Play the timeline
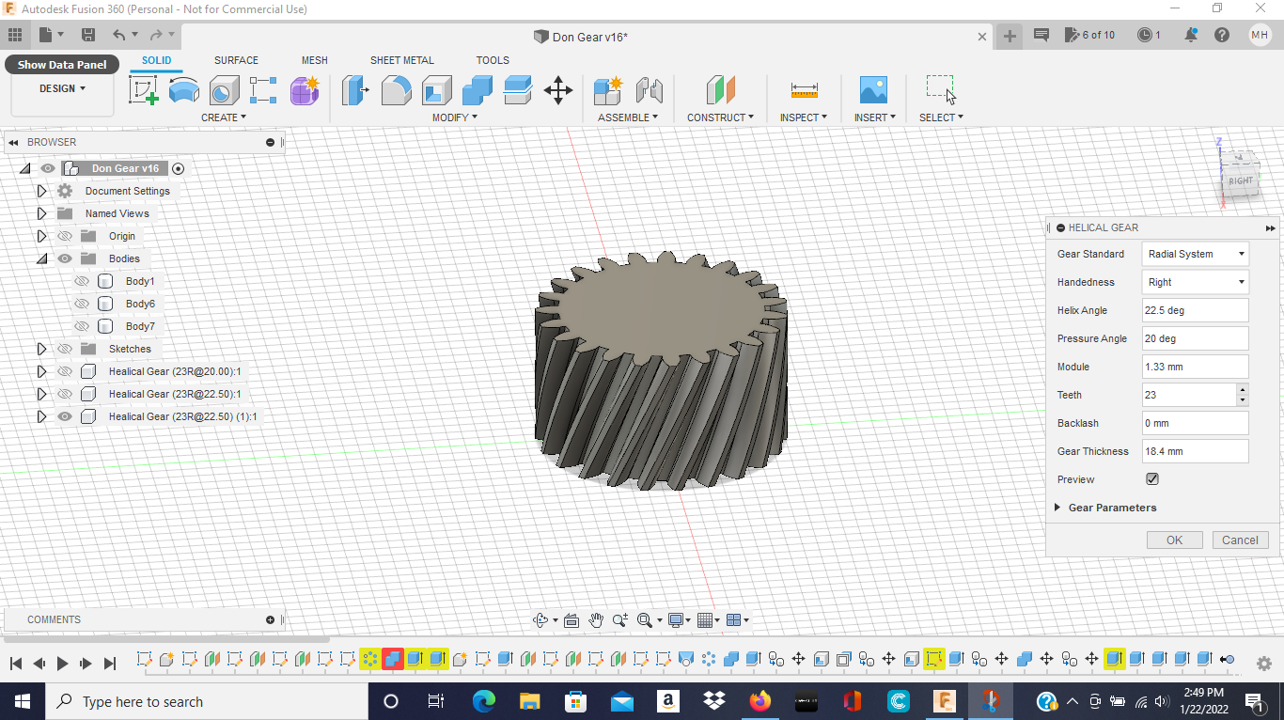1284x720 pixels. pyautogui.click(x=62, y=664)
